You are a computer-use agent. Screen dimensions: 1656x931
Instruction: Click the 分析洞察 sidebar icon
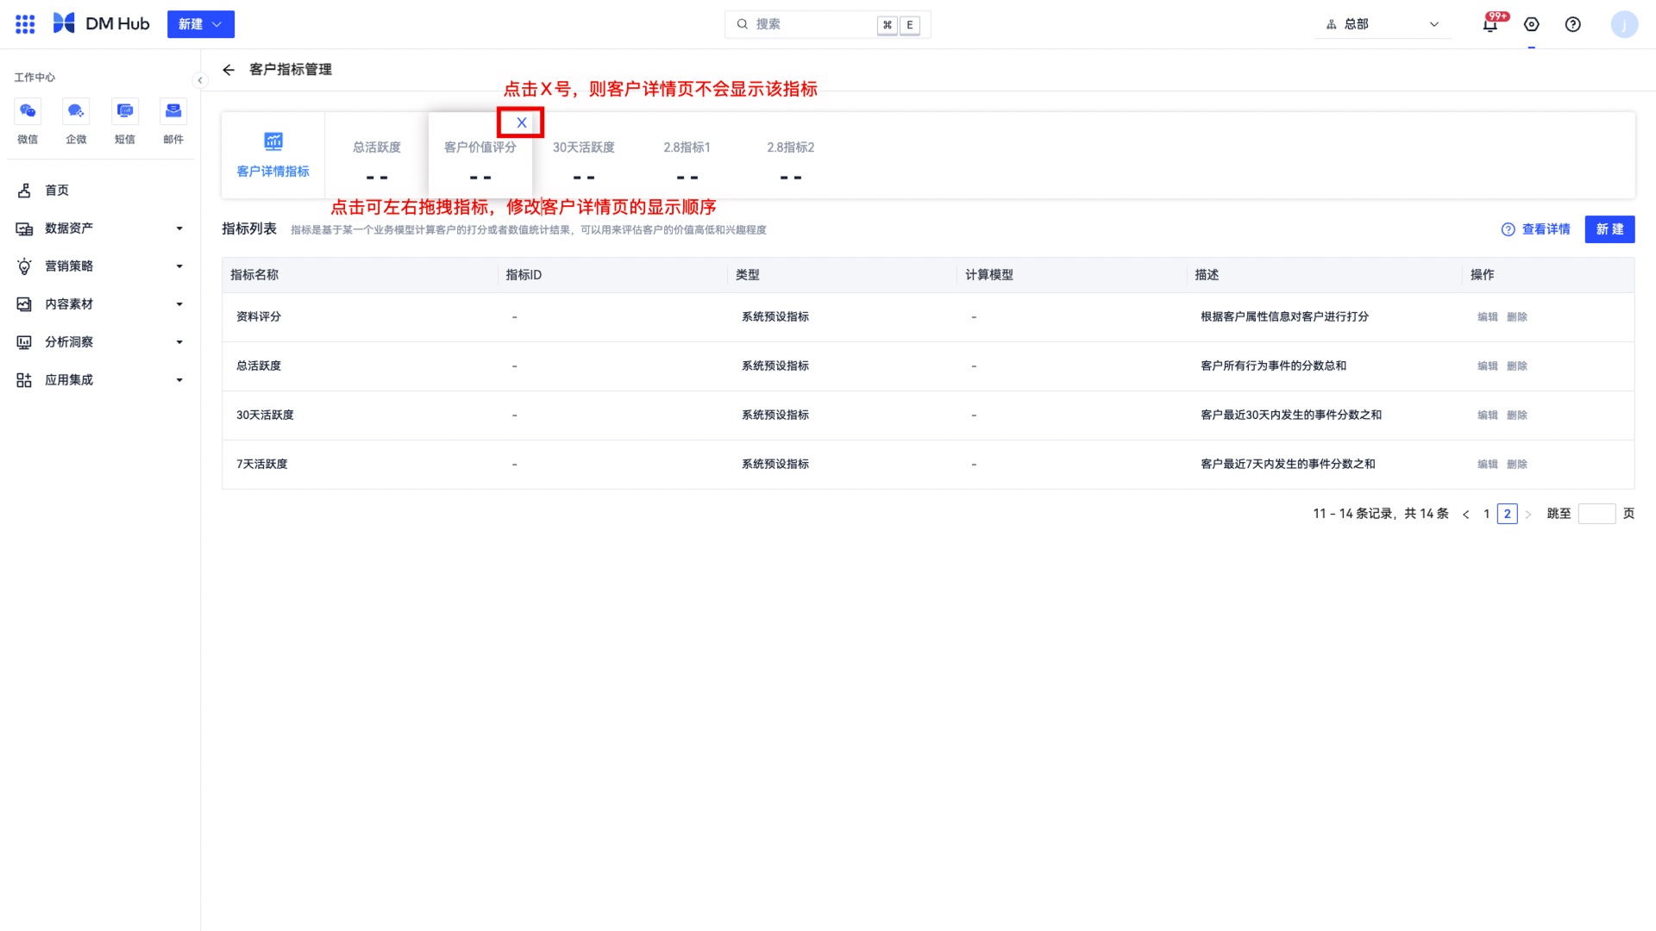(24, 342)
